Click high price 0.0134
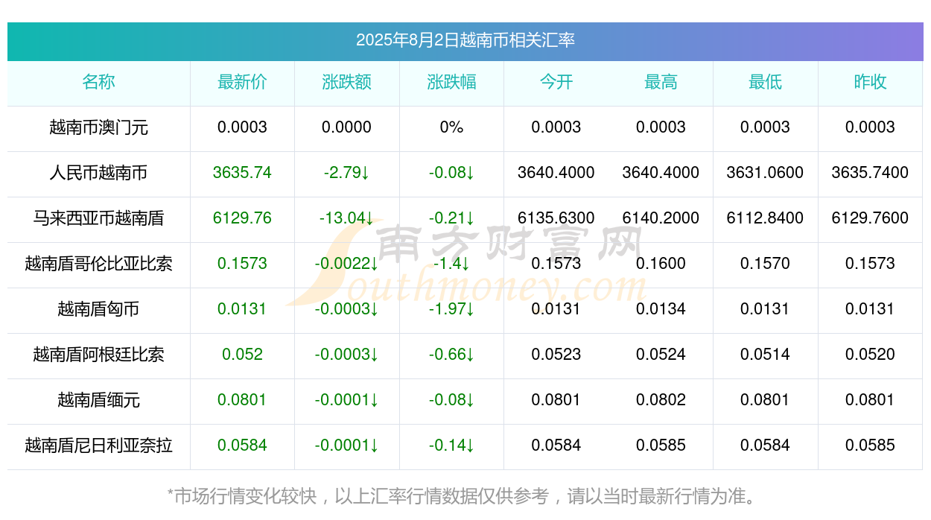This screenshot has width=931, height=520. (661, 309)
